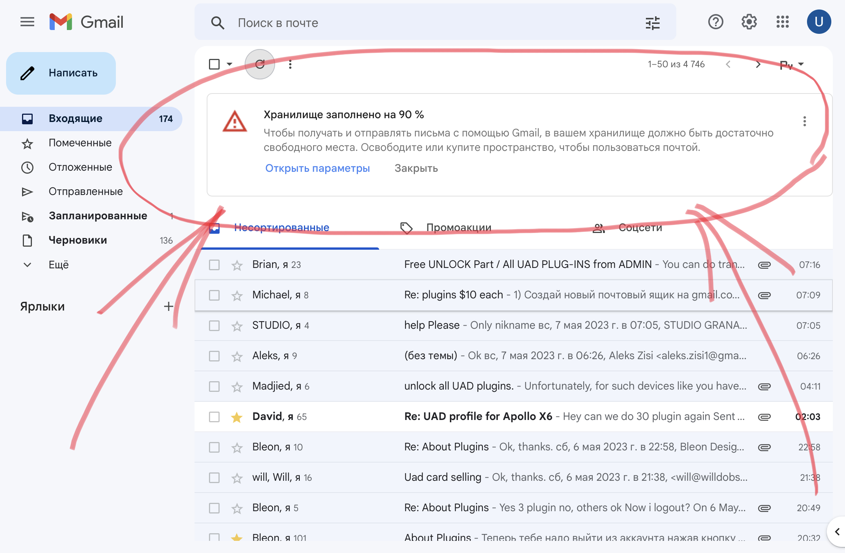Screen dimensions: 845x553
Task: Go to previous page of emails
Action: pos(728,64)
